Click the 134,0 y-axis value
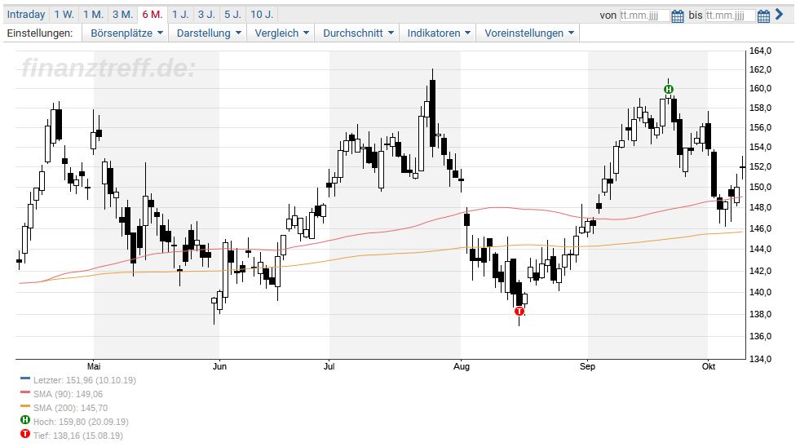Screen dimensions: 800x447 760,359
